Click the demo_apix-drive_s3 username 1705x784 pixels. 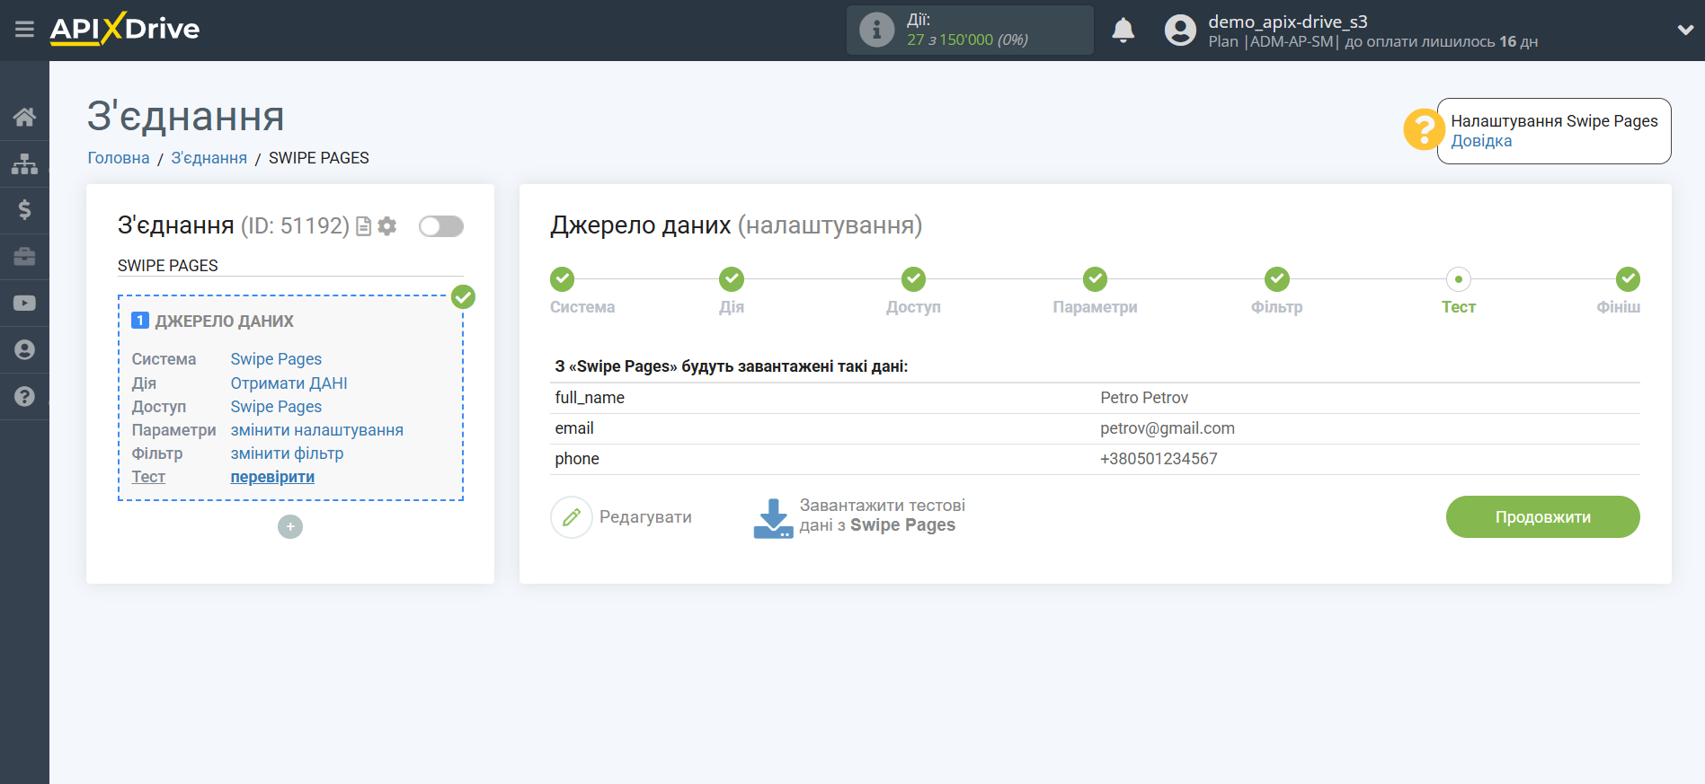(1287, 22)
